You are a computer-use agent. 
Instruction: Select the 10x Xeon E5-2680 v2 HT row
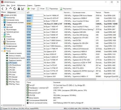[72, 24]
